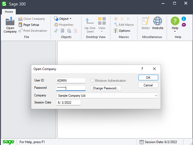Expand the Company dropdown list
The width and height of the screenshot is (193, 145).
click(x=156, y=96)
